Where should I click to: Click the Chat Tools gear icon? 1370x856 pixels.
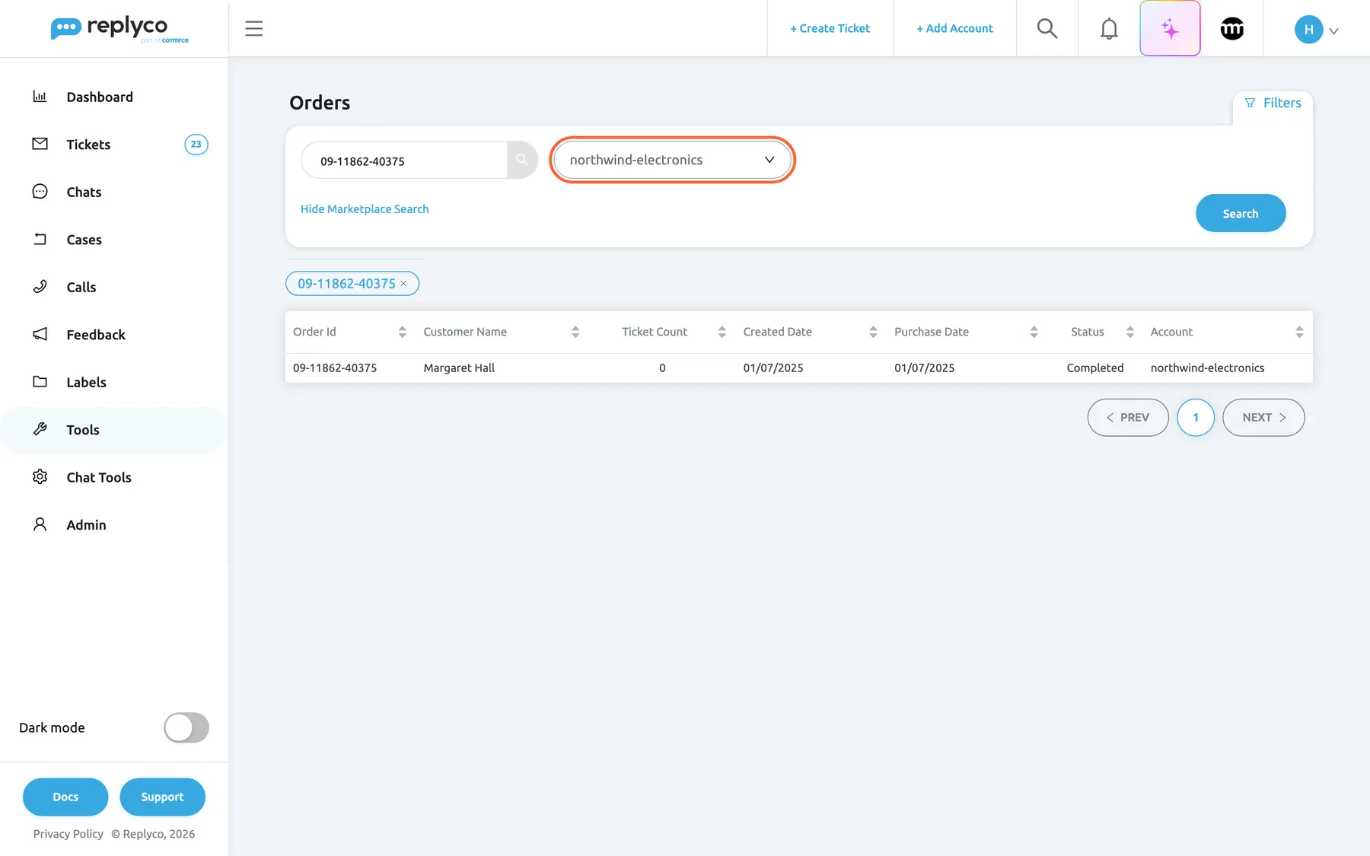pos(40,477)
